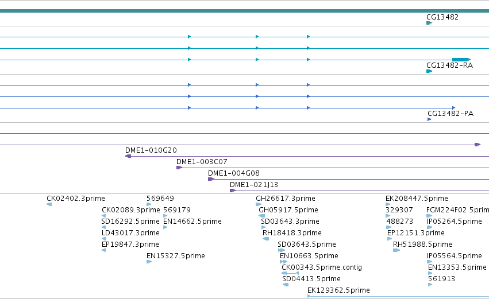Select the arrow glyph under GH26617.3prime
The width and height of the screenshot is (489, 299).
pyautogui.click(x=259, y=204)
